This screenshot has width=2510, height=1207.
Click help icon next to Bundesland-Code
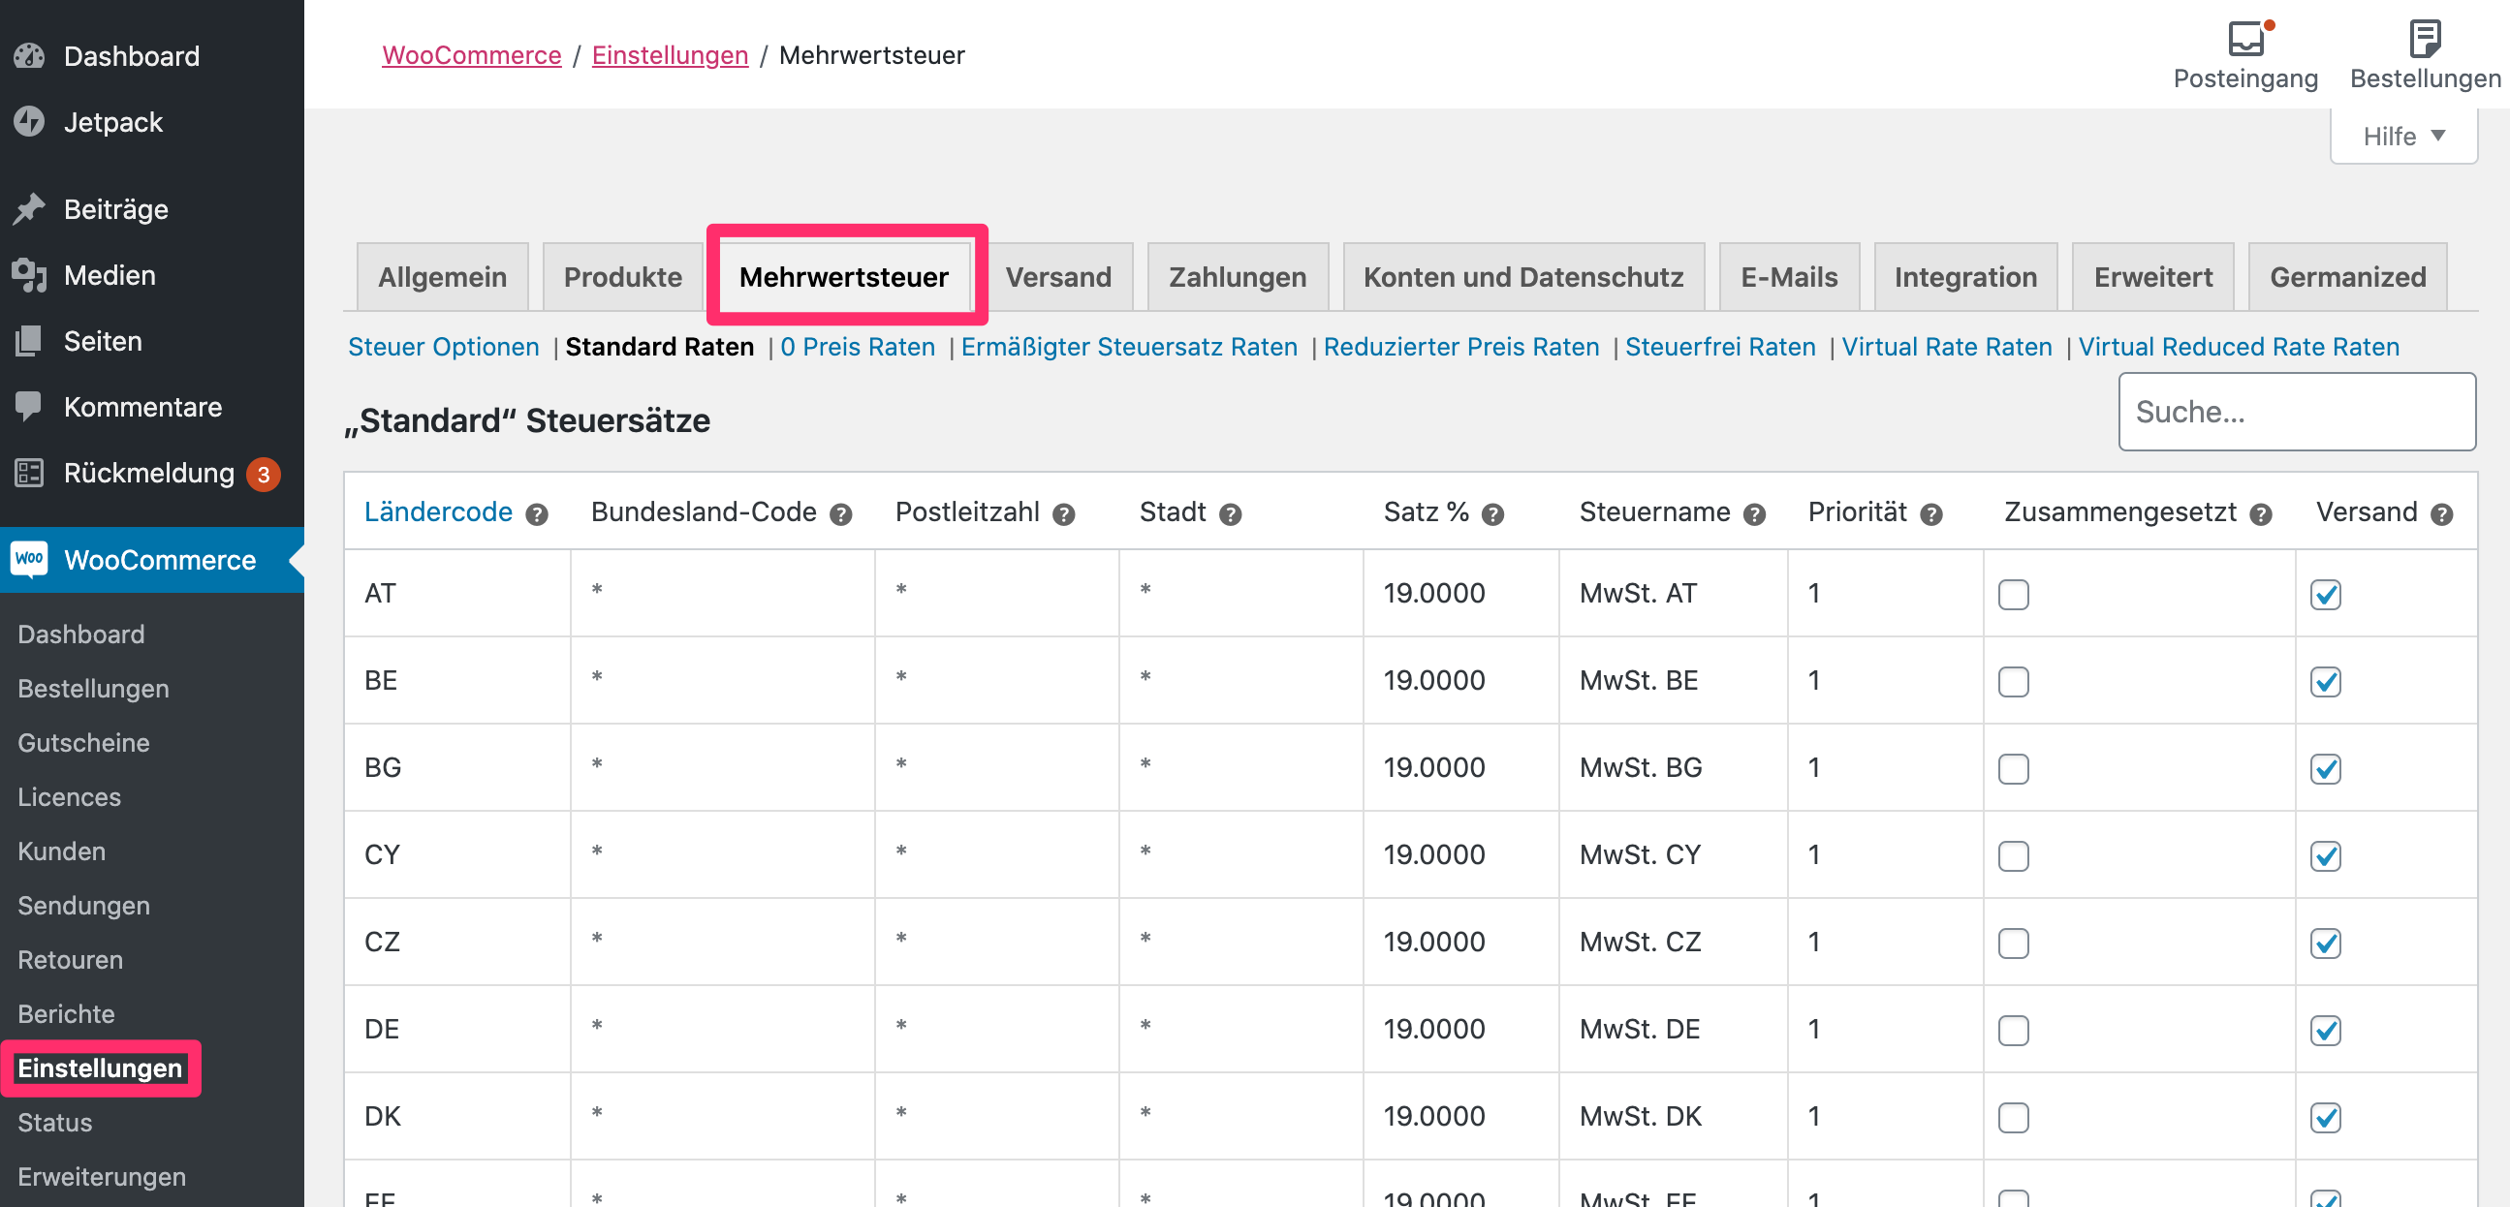841,513
